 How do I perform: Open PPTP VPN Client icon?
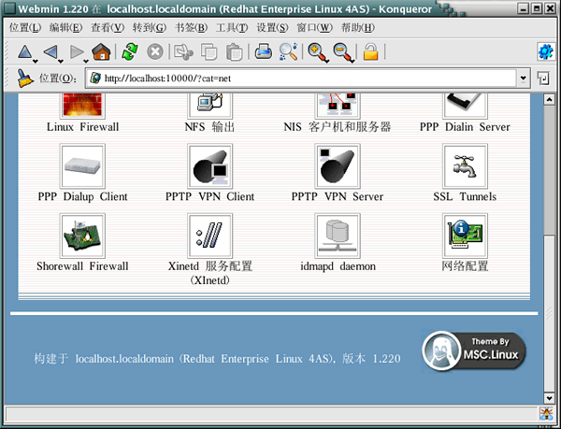[210, 166]
